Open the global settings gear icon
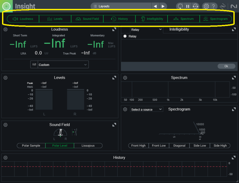Viewport: 239px width, 183px height. 206,6
